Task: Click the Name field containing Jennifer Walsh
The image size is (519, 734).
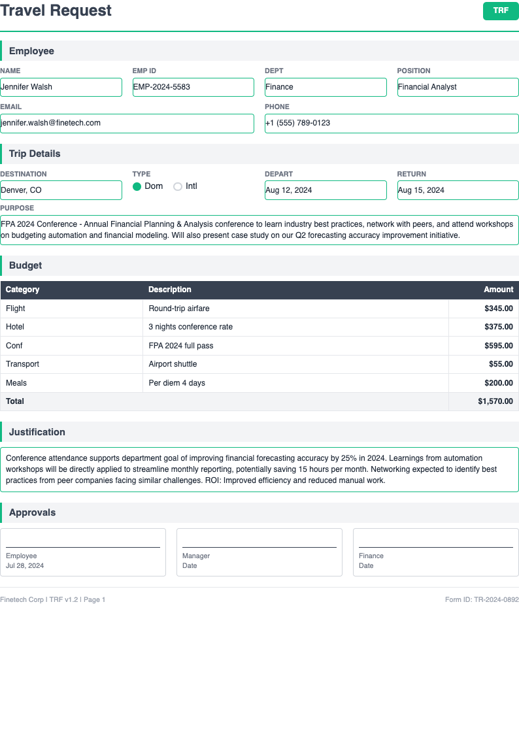Action: point(61,87)
